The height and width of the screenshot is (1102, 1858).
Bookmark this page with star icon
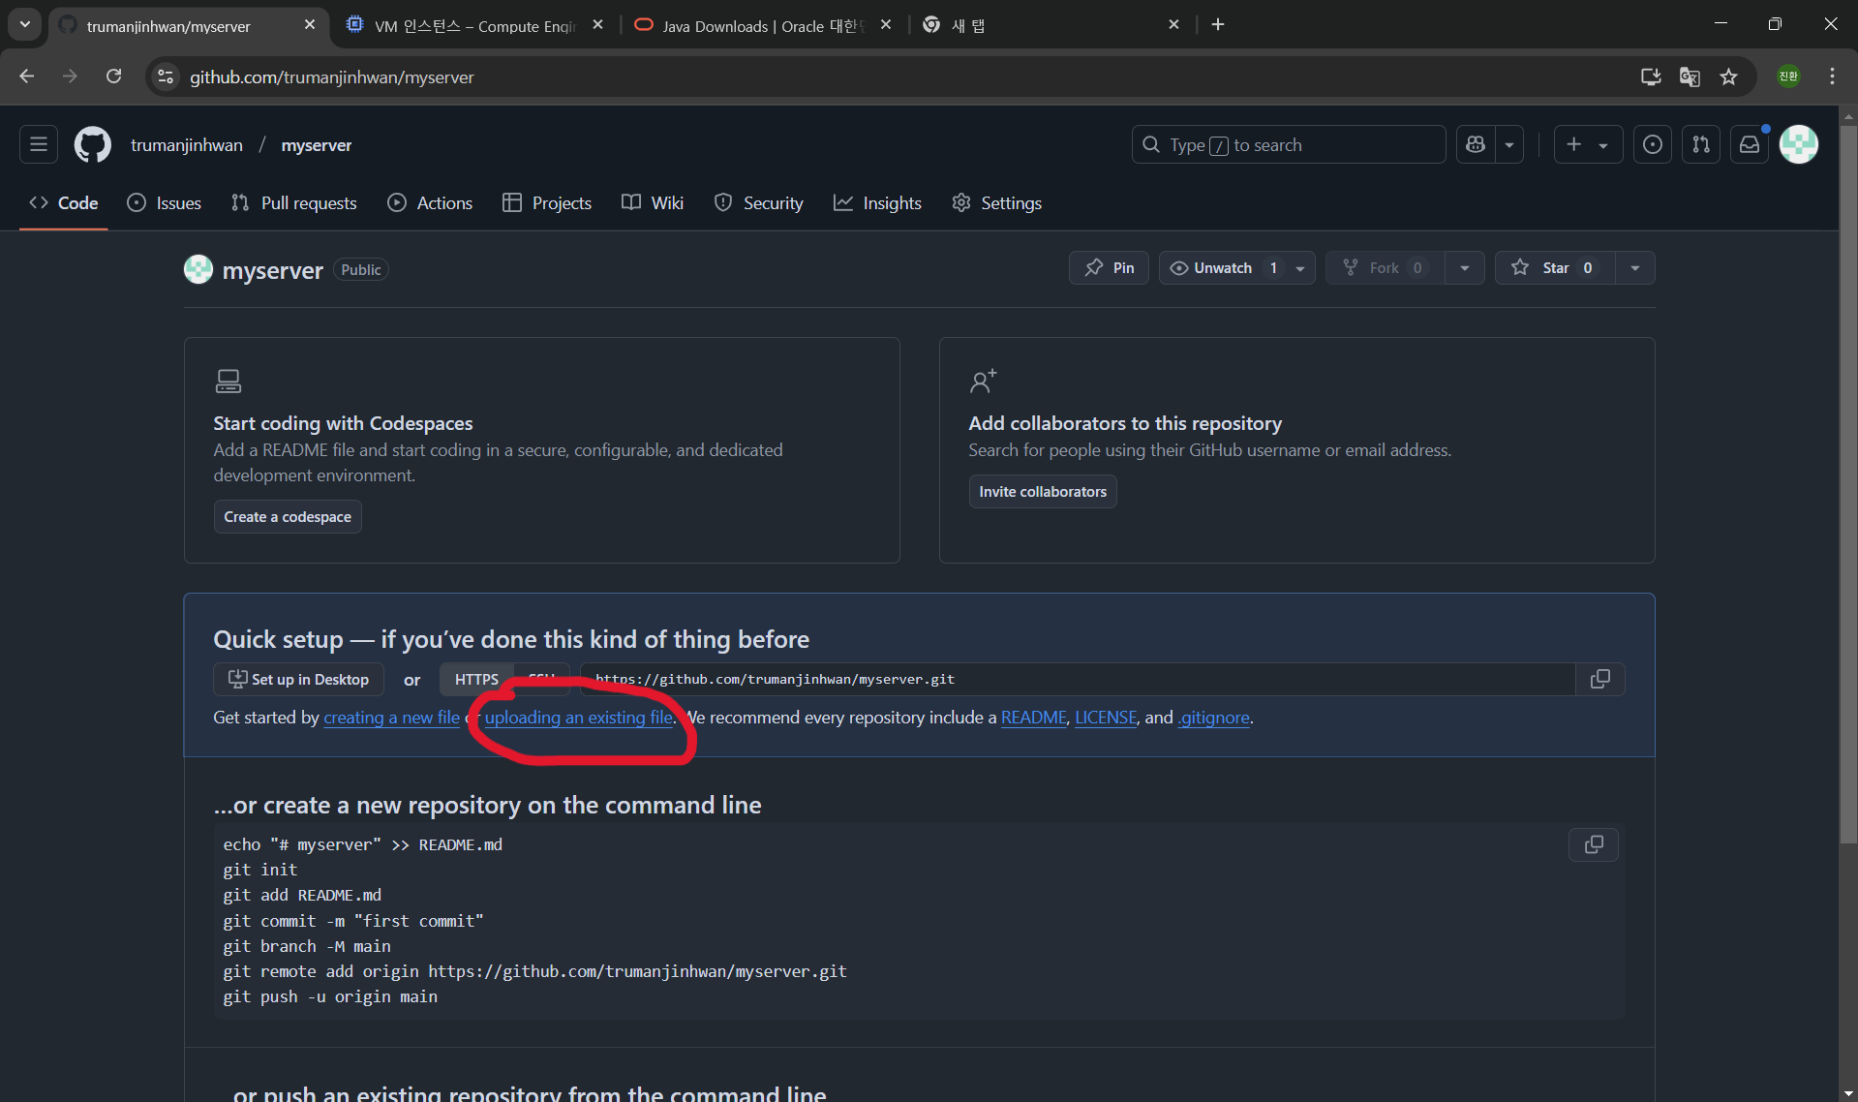pyautogui.click(x=1728, y=77)
